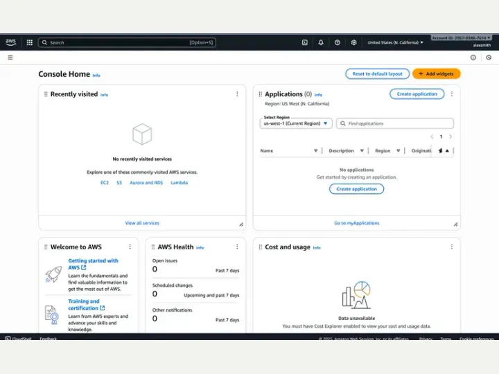Click the certificate icon in Welcome widget
The height and width of the screenshot is (374, 499).
coord(52,315)
